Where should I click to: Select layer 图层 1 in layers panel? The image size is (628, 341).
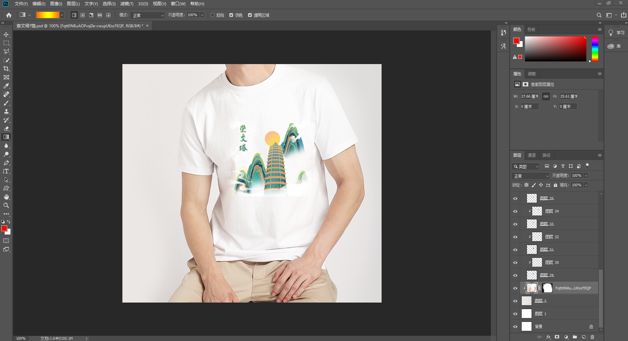click(558, 314)
